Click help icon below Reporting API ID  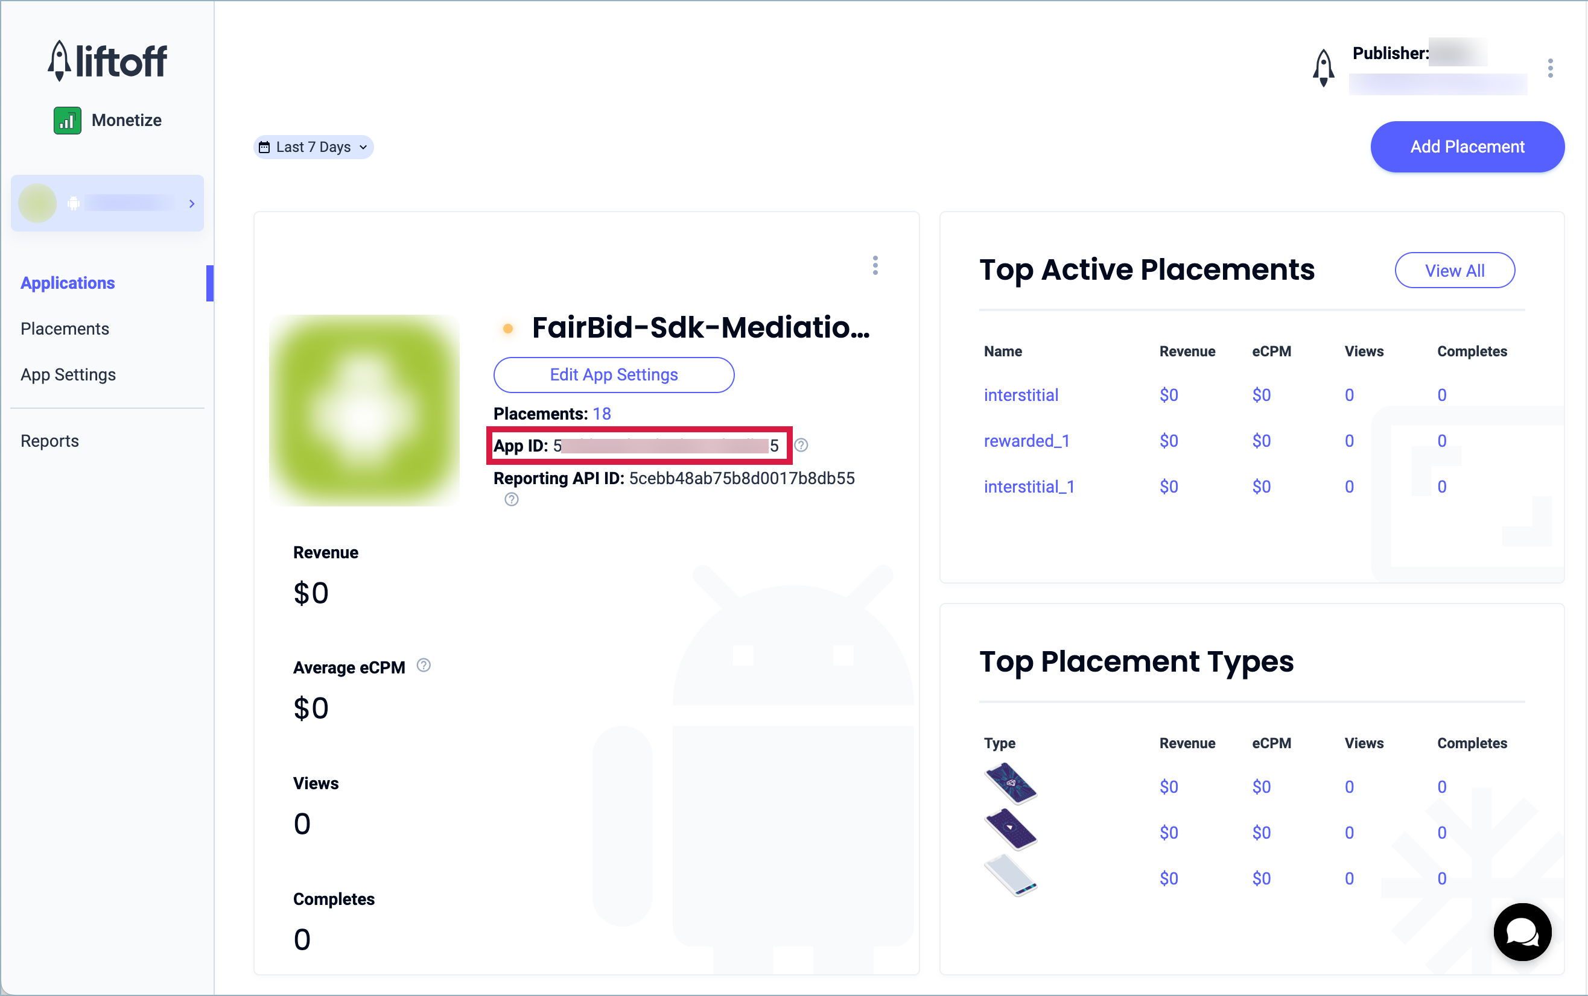(512, 500)
